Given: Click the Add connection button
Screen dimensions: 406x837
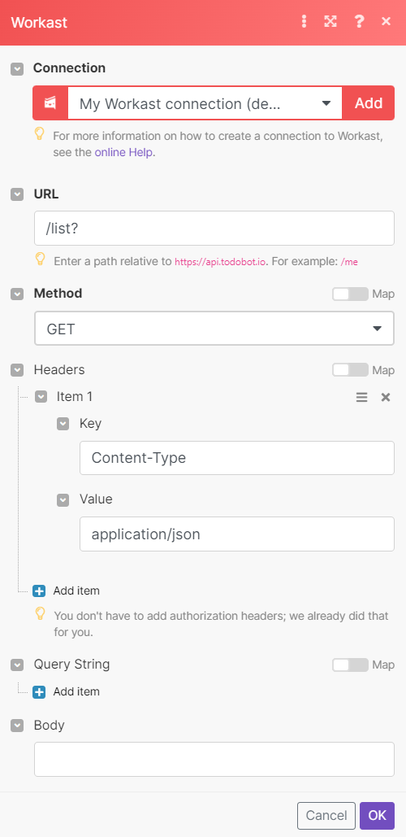Looking at the screenshot, I should pyautogui.click(x=369, y=103).
